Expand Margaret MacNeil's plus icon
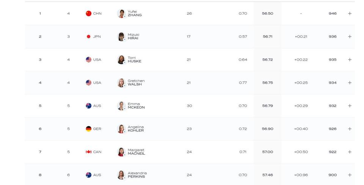 350,152
